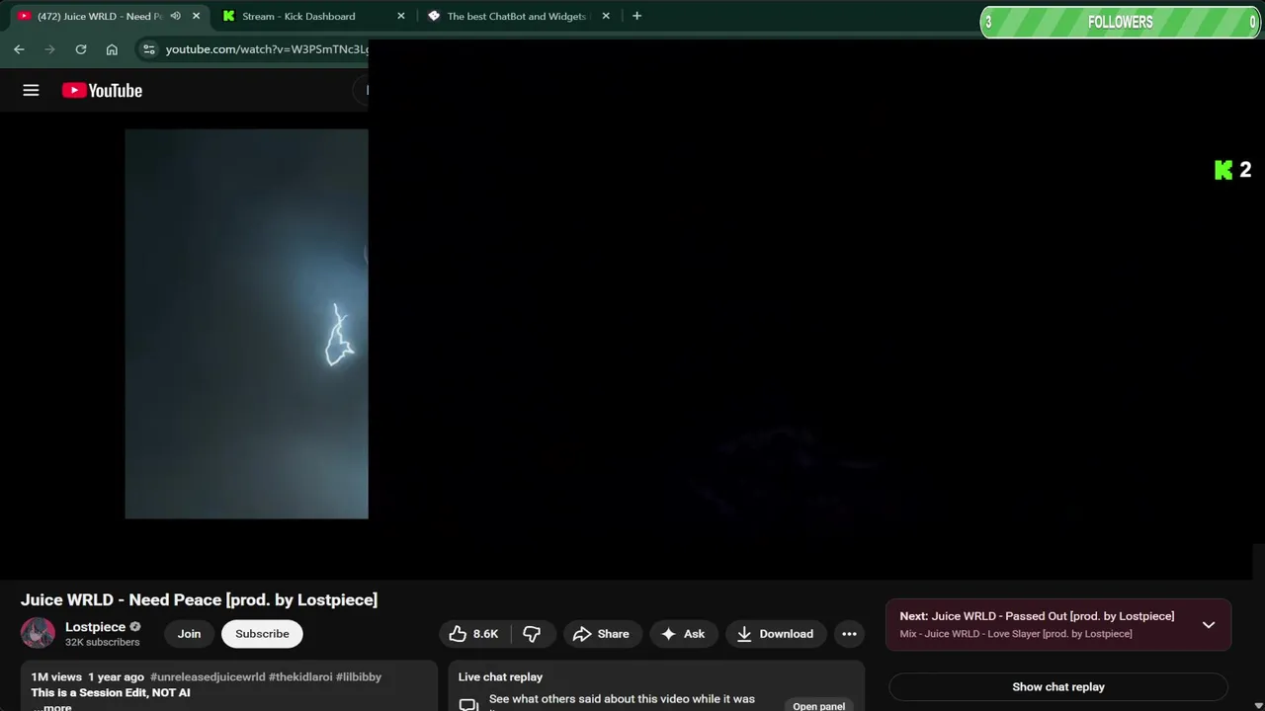Go back with browser back arrow
Image resolution: width=1265 pixels, height=711 pixels.
[x=19, y=49]
